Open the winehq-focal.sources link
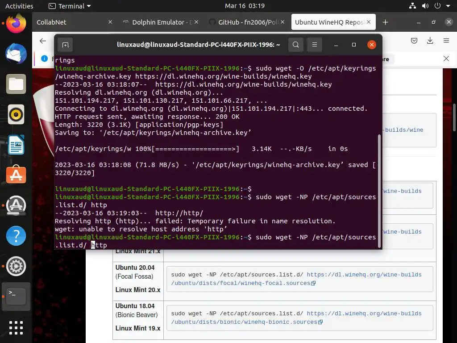 coord(296,279)
